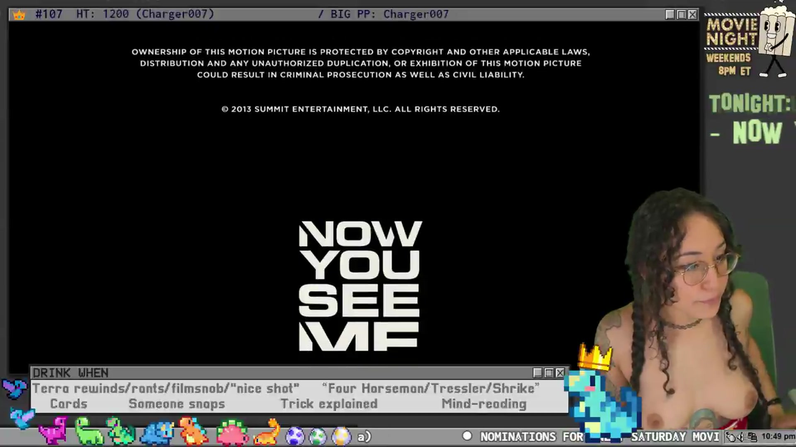Close the movie player window titled #107
Viewport: 796px width, 447px height.
pyautogui.click(x=692, y=14)
